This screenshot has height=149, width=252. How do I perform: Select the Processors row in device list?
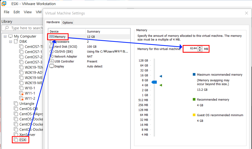89,42
